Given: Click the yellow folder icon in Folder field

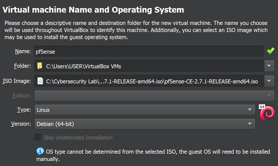Looking at the screenshot, I should click(x=40, y=66).
